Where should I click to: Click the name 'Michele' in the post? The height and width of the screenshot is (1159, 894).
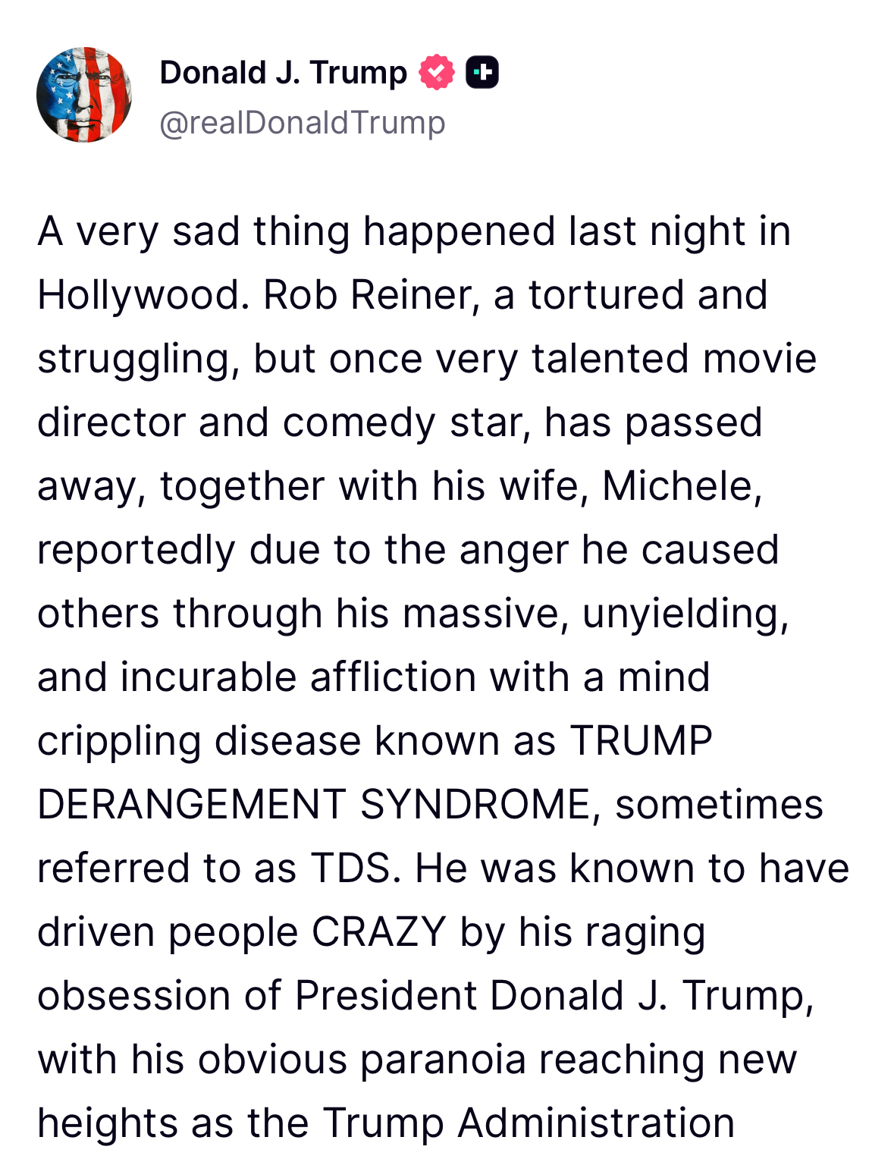click(x=678, y=486)
